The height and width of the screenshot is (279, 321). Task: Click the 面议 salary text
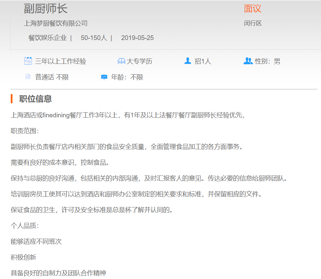tap(252, 8)
